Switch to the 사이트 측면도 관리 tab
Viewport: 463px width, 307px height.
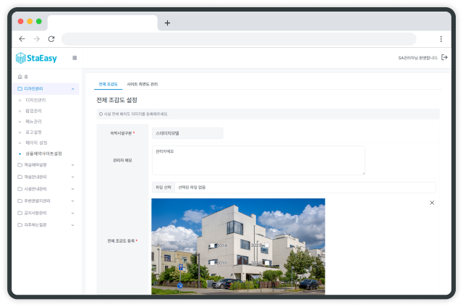143,84
